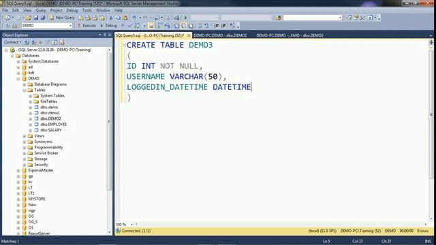Expand the Views folder node
This screenshot has width=436, height=245.
click(25, 136)
